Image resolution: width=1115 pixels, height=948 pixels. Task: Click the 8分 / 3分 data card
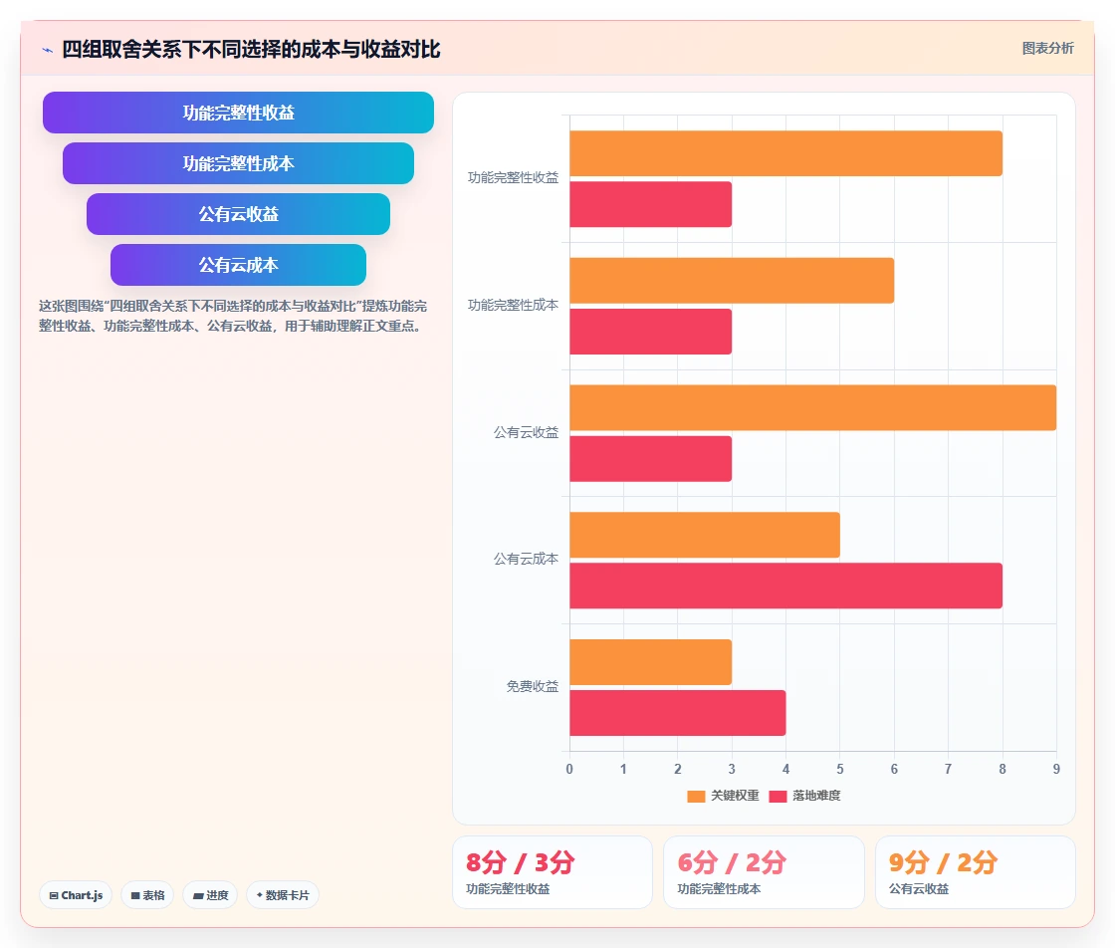click(x=553, y=872)
